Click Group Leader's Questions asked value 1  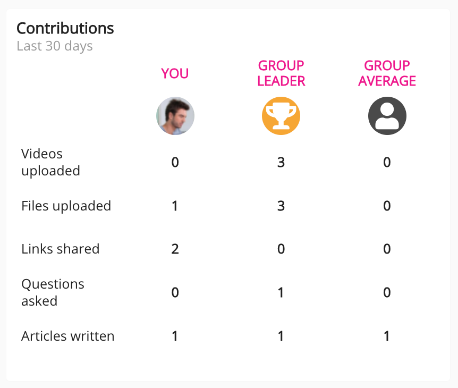pos(281,292)
